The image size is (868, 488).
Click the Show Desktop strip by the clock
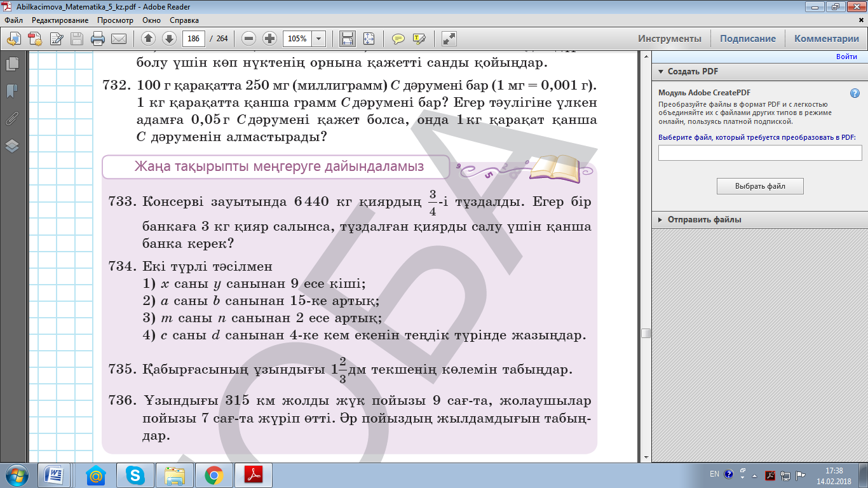tap(864, 475)
